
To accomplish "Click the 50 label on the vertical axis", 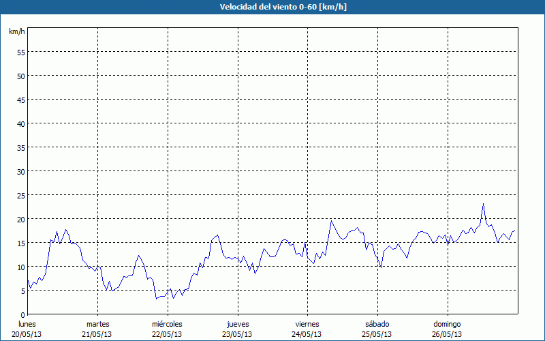I will click(20, 76).
